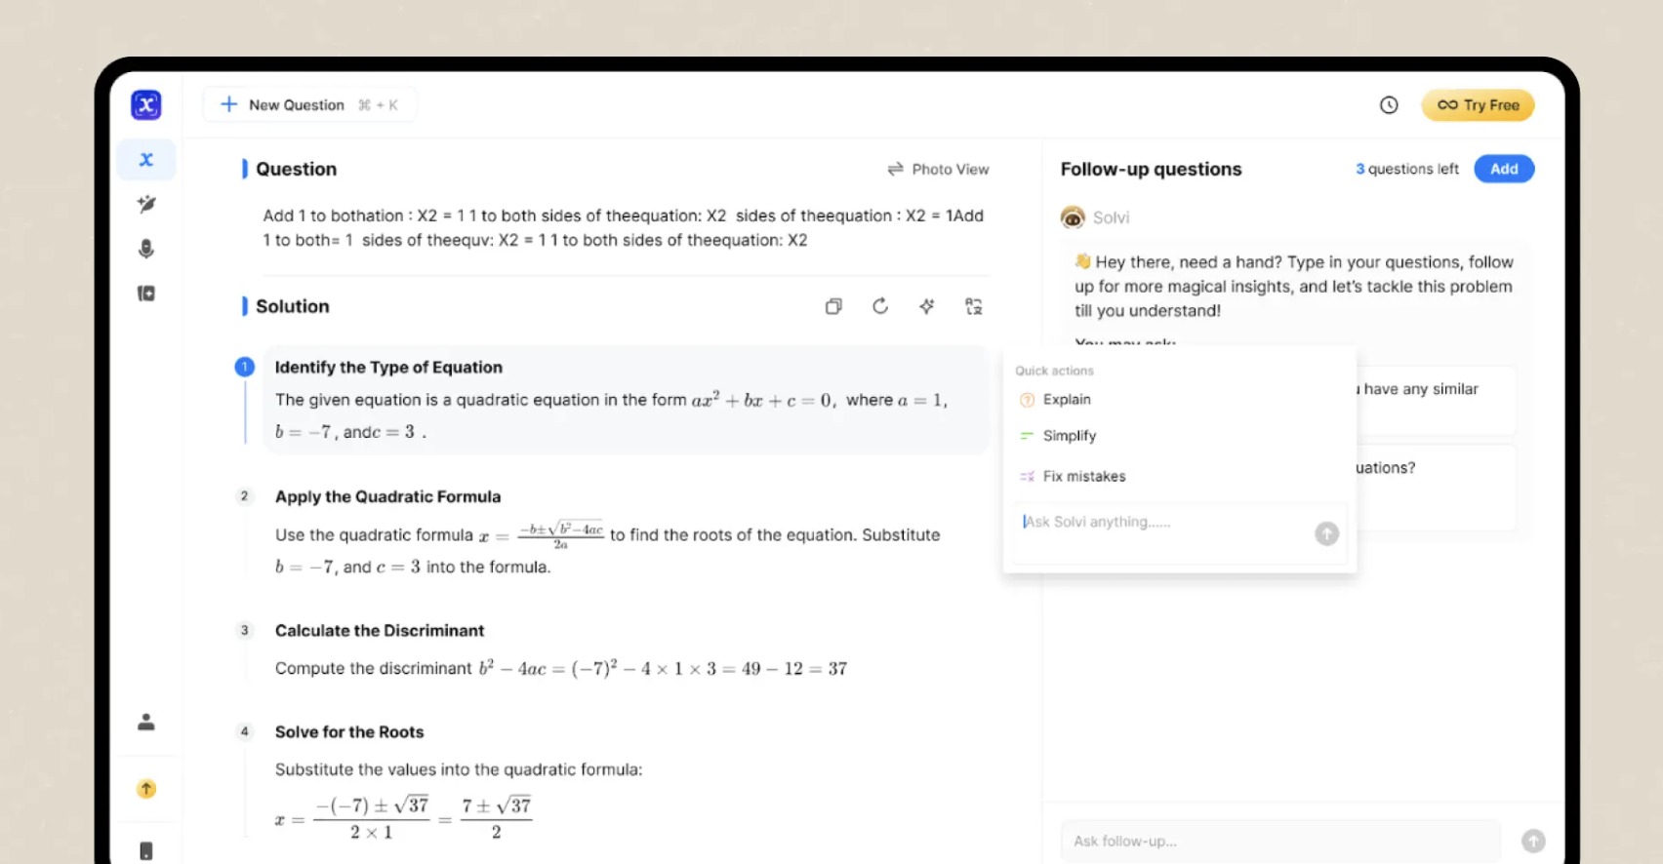Screen dimensions: 1663x864
Task: Click the sparkle AI enhance icon
Action: [x=927, y=306]
